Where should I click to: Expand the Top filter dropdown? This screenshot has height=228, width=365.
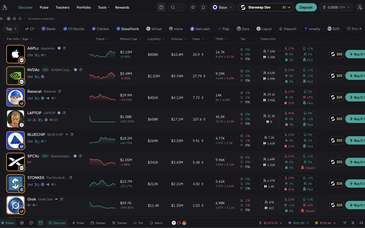point(11,29)
